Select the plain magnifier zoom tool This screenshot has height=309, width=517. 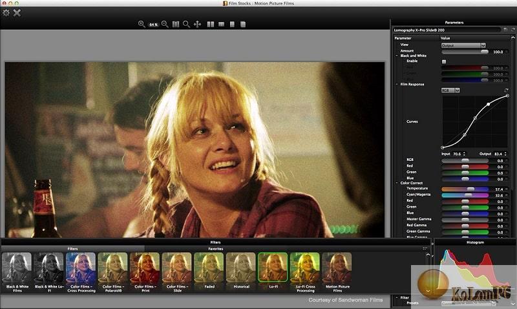pos(186,24)
